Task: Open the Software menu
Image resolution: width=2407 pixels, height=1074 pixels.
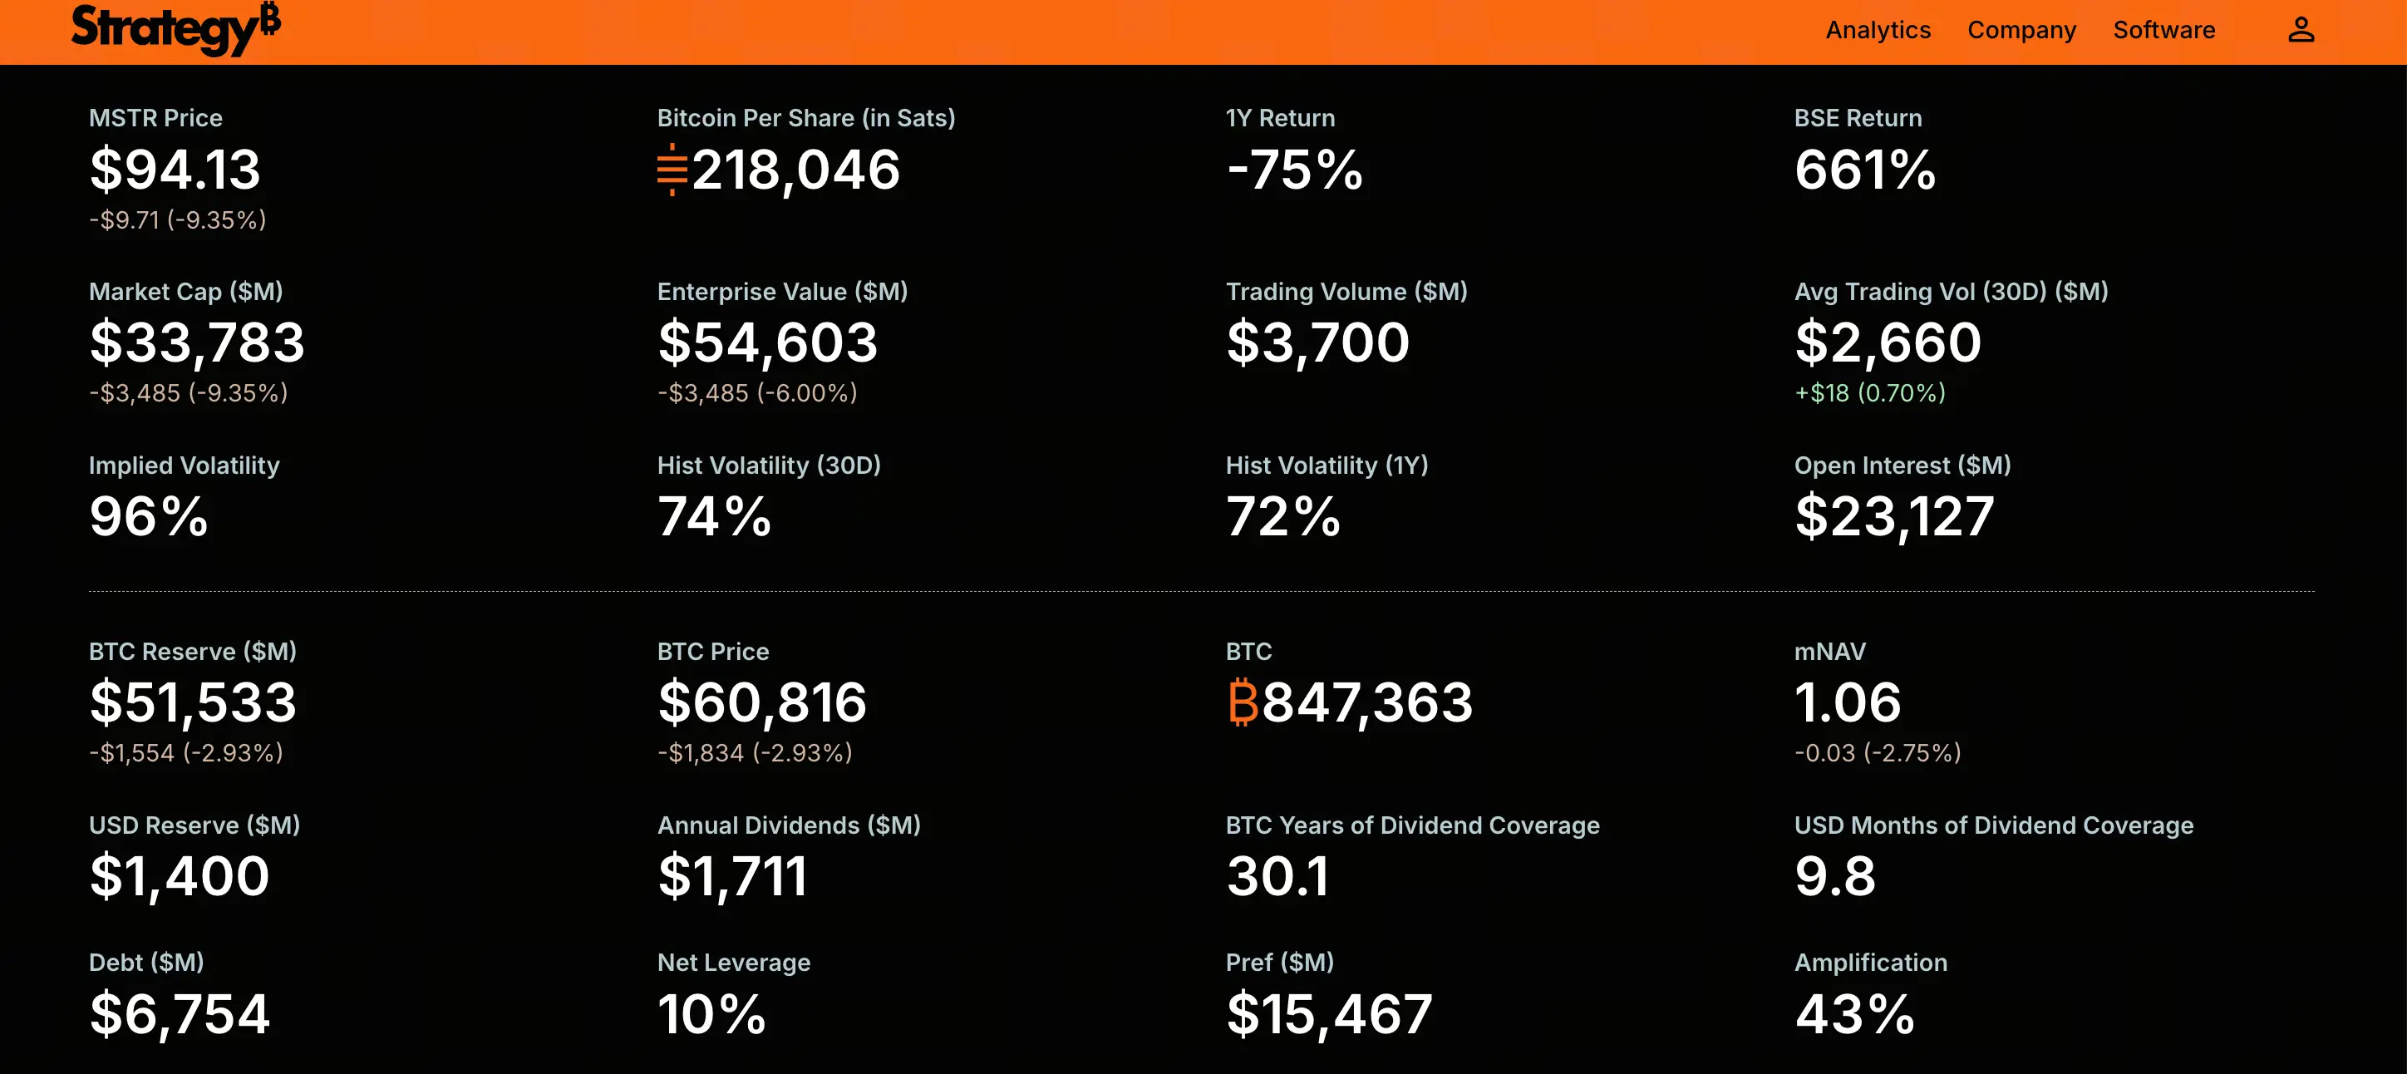Action: 2163,30
